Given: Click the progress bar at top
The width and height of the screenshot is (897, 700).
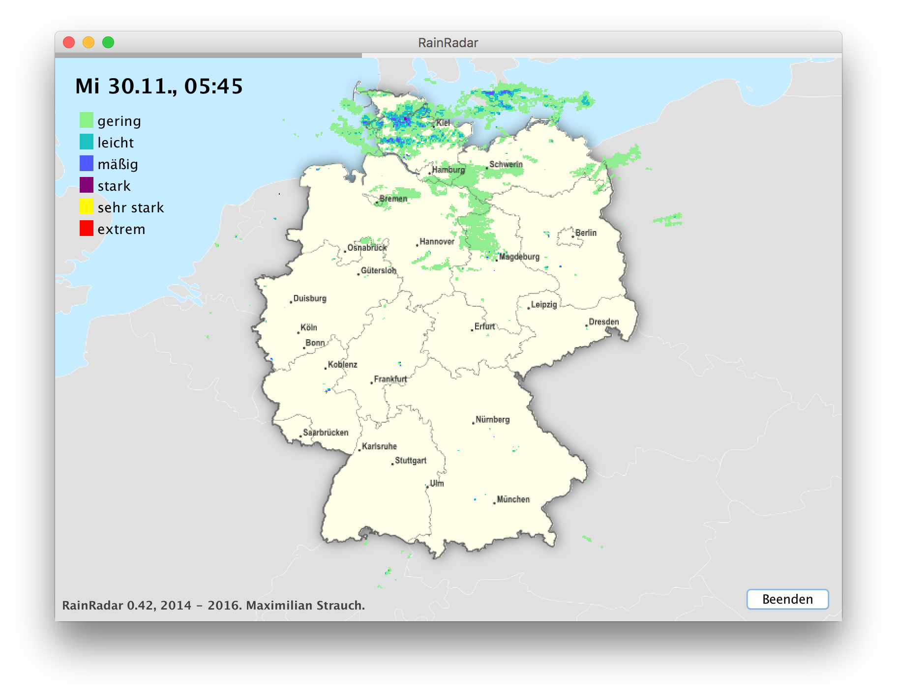Looking at the screenshot, I should pos(448,56).
